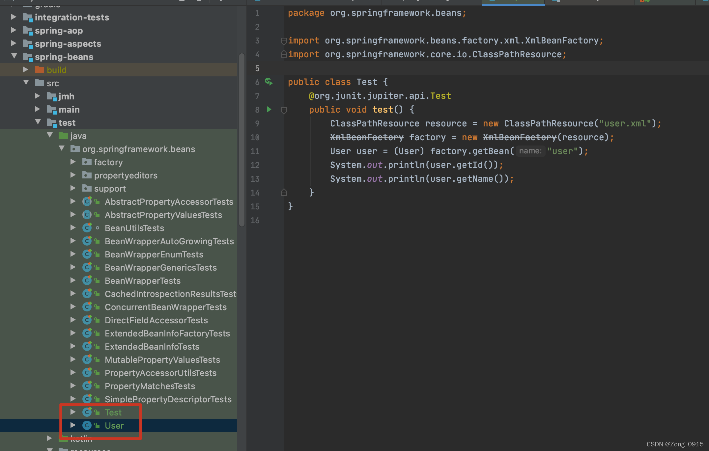Click the propertyeditors package icon
This screenshot has height=451, width=709.
pos(87,175)
